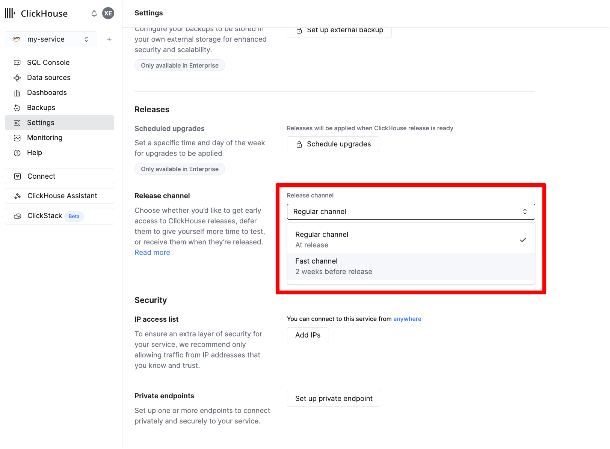610x449 pixels.
Task: Click the ClickHouse logo
Action: [36, 14]
